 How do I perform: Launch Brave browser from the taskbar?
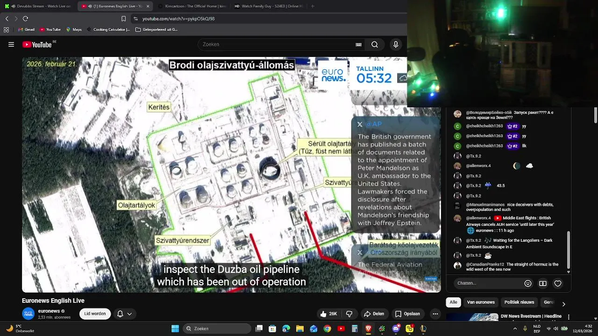[x=369, y=329]
